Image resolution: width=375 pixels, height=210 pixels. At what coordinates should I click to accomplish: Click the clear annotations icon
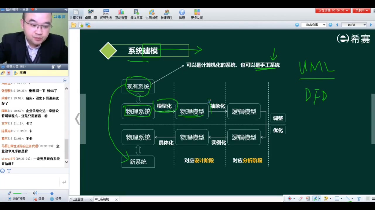308,199
